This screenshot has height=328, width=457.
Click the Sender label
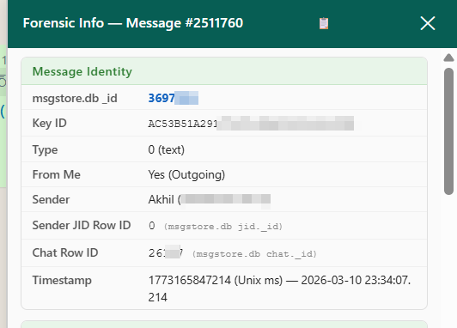point(51,199)
